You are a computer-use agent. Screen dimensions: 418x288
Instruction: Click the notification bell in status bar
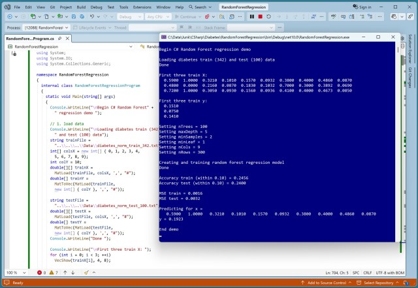[411, 283]
